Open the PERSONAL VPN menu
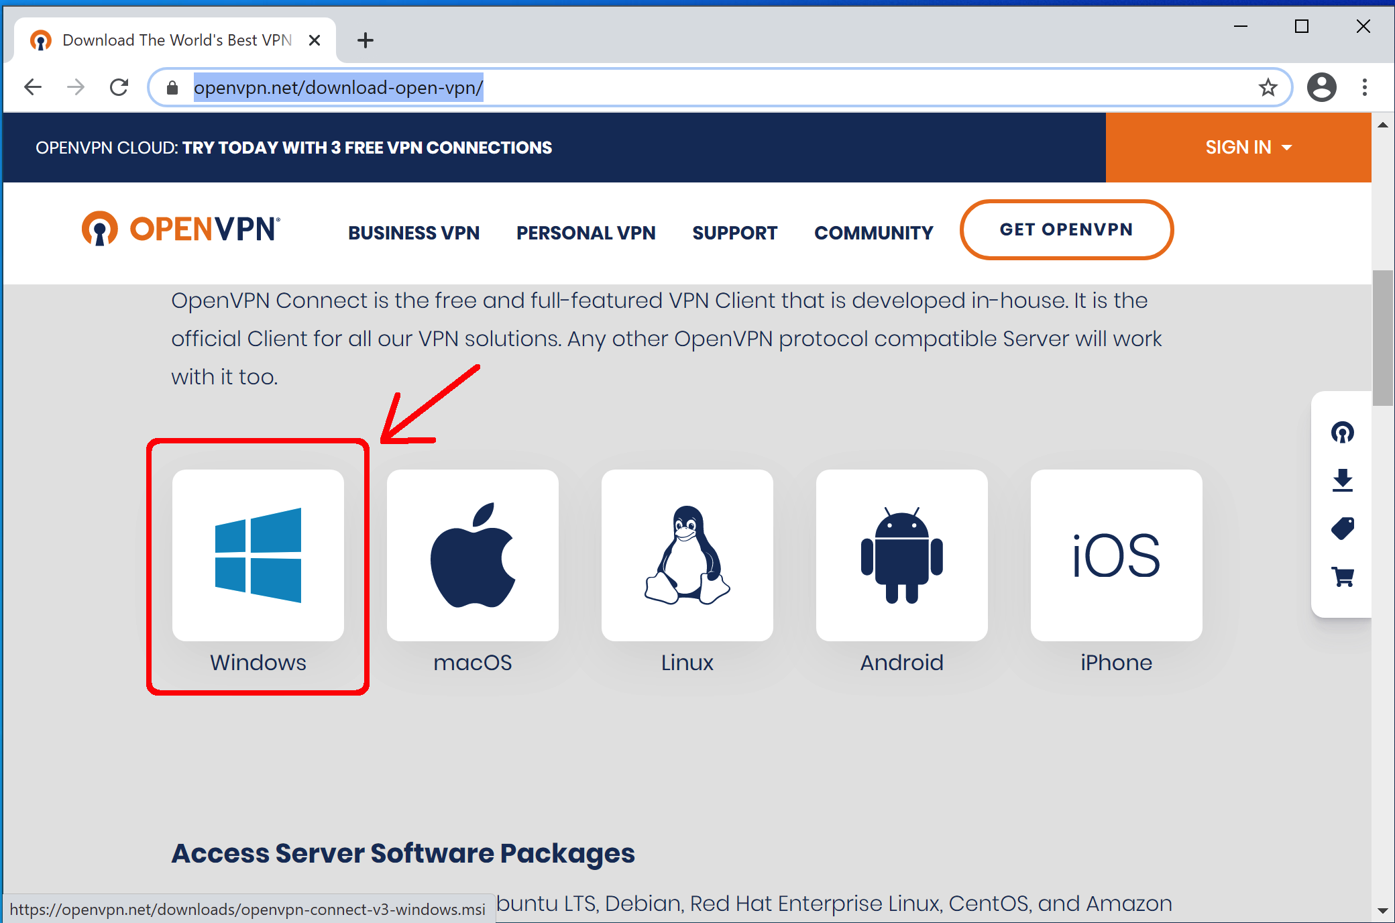Viewport: 1395px width, 923px height. click(585, 233)
